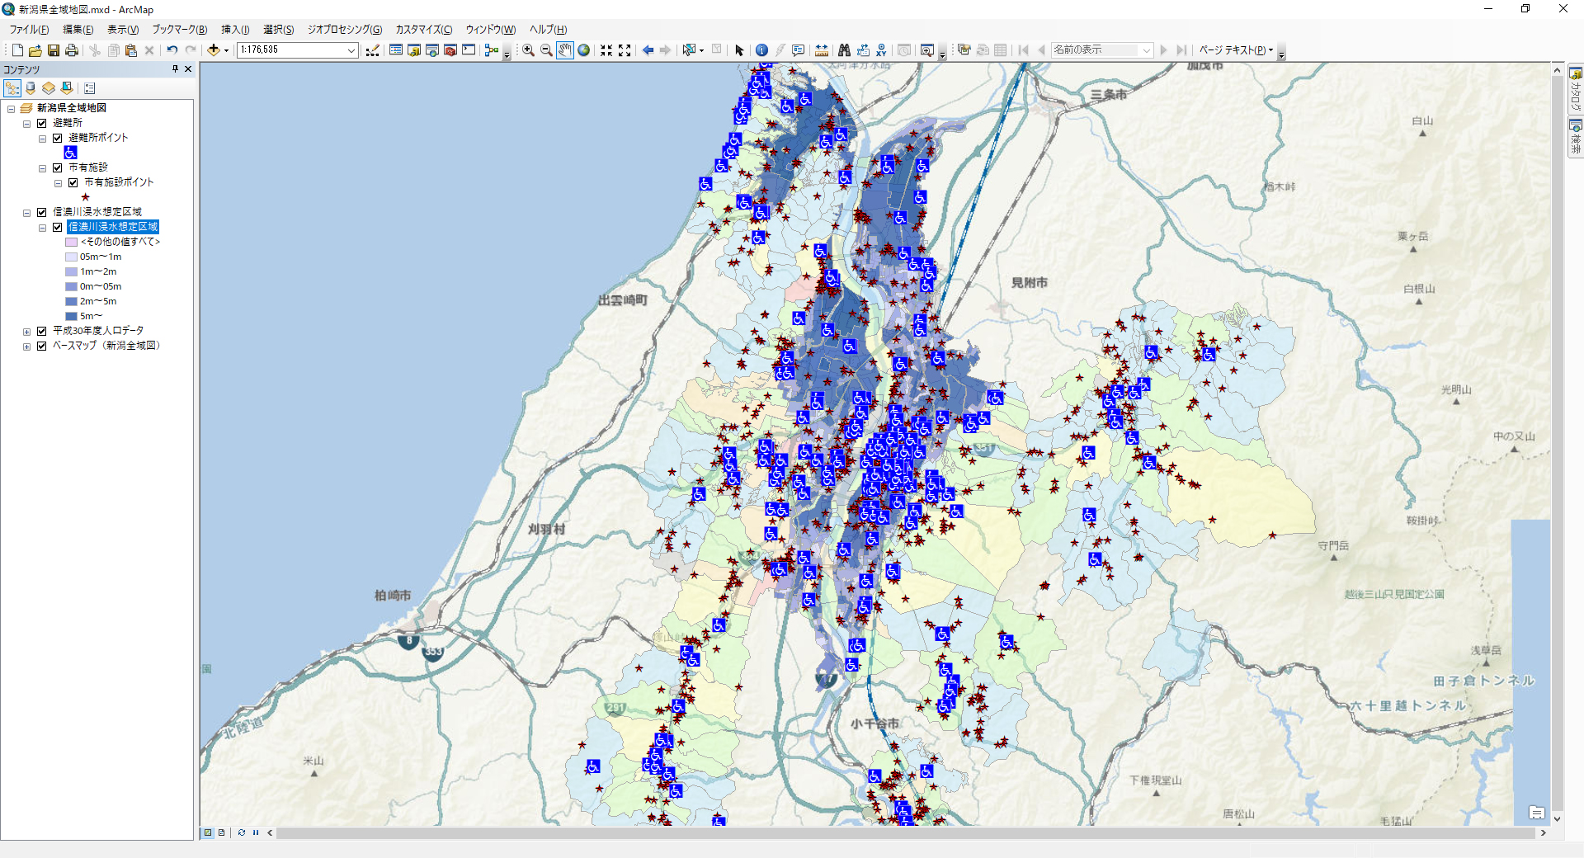The image size is (1584, 858).
Task: Select the Measure ruler tool
Action: 822,50
